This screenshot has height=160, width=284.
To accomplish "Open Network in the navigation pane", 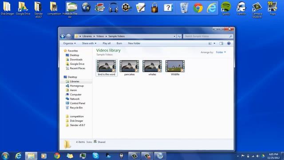I will [x=73, y=99].
